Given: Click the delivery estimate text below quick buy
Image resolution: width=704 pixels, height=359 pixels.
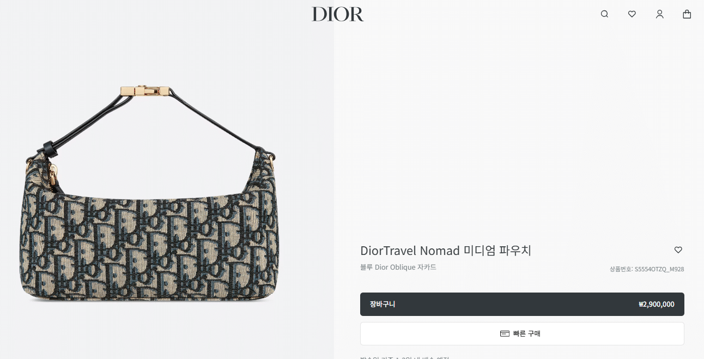Looking at the screenshot, I should [404, 357].
